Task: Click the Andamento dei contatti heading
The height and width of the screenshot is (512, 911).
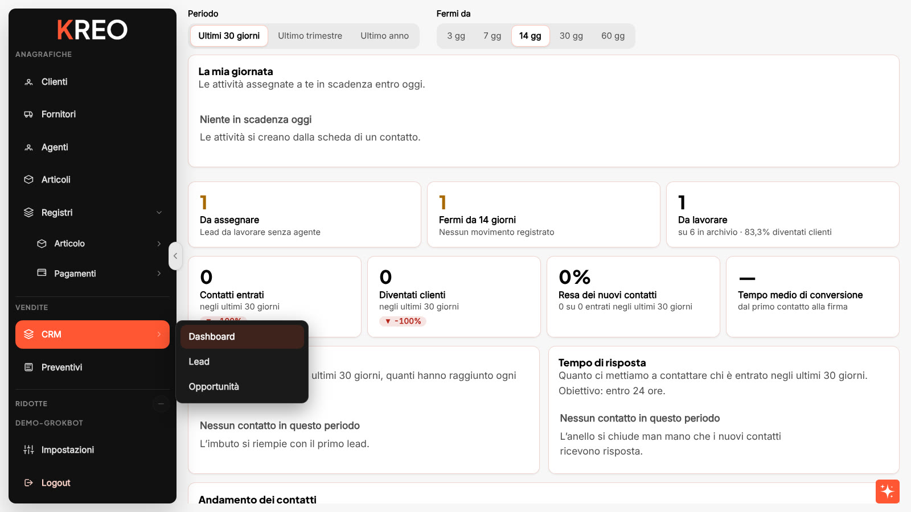Action: (x=257, y=499)
